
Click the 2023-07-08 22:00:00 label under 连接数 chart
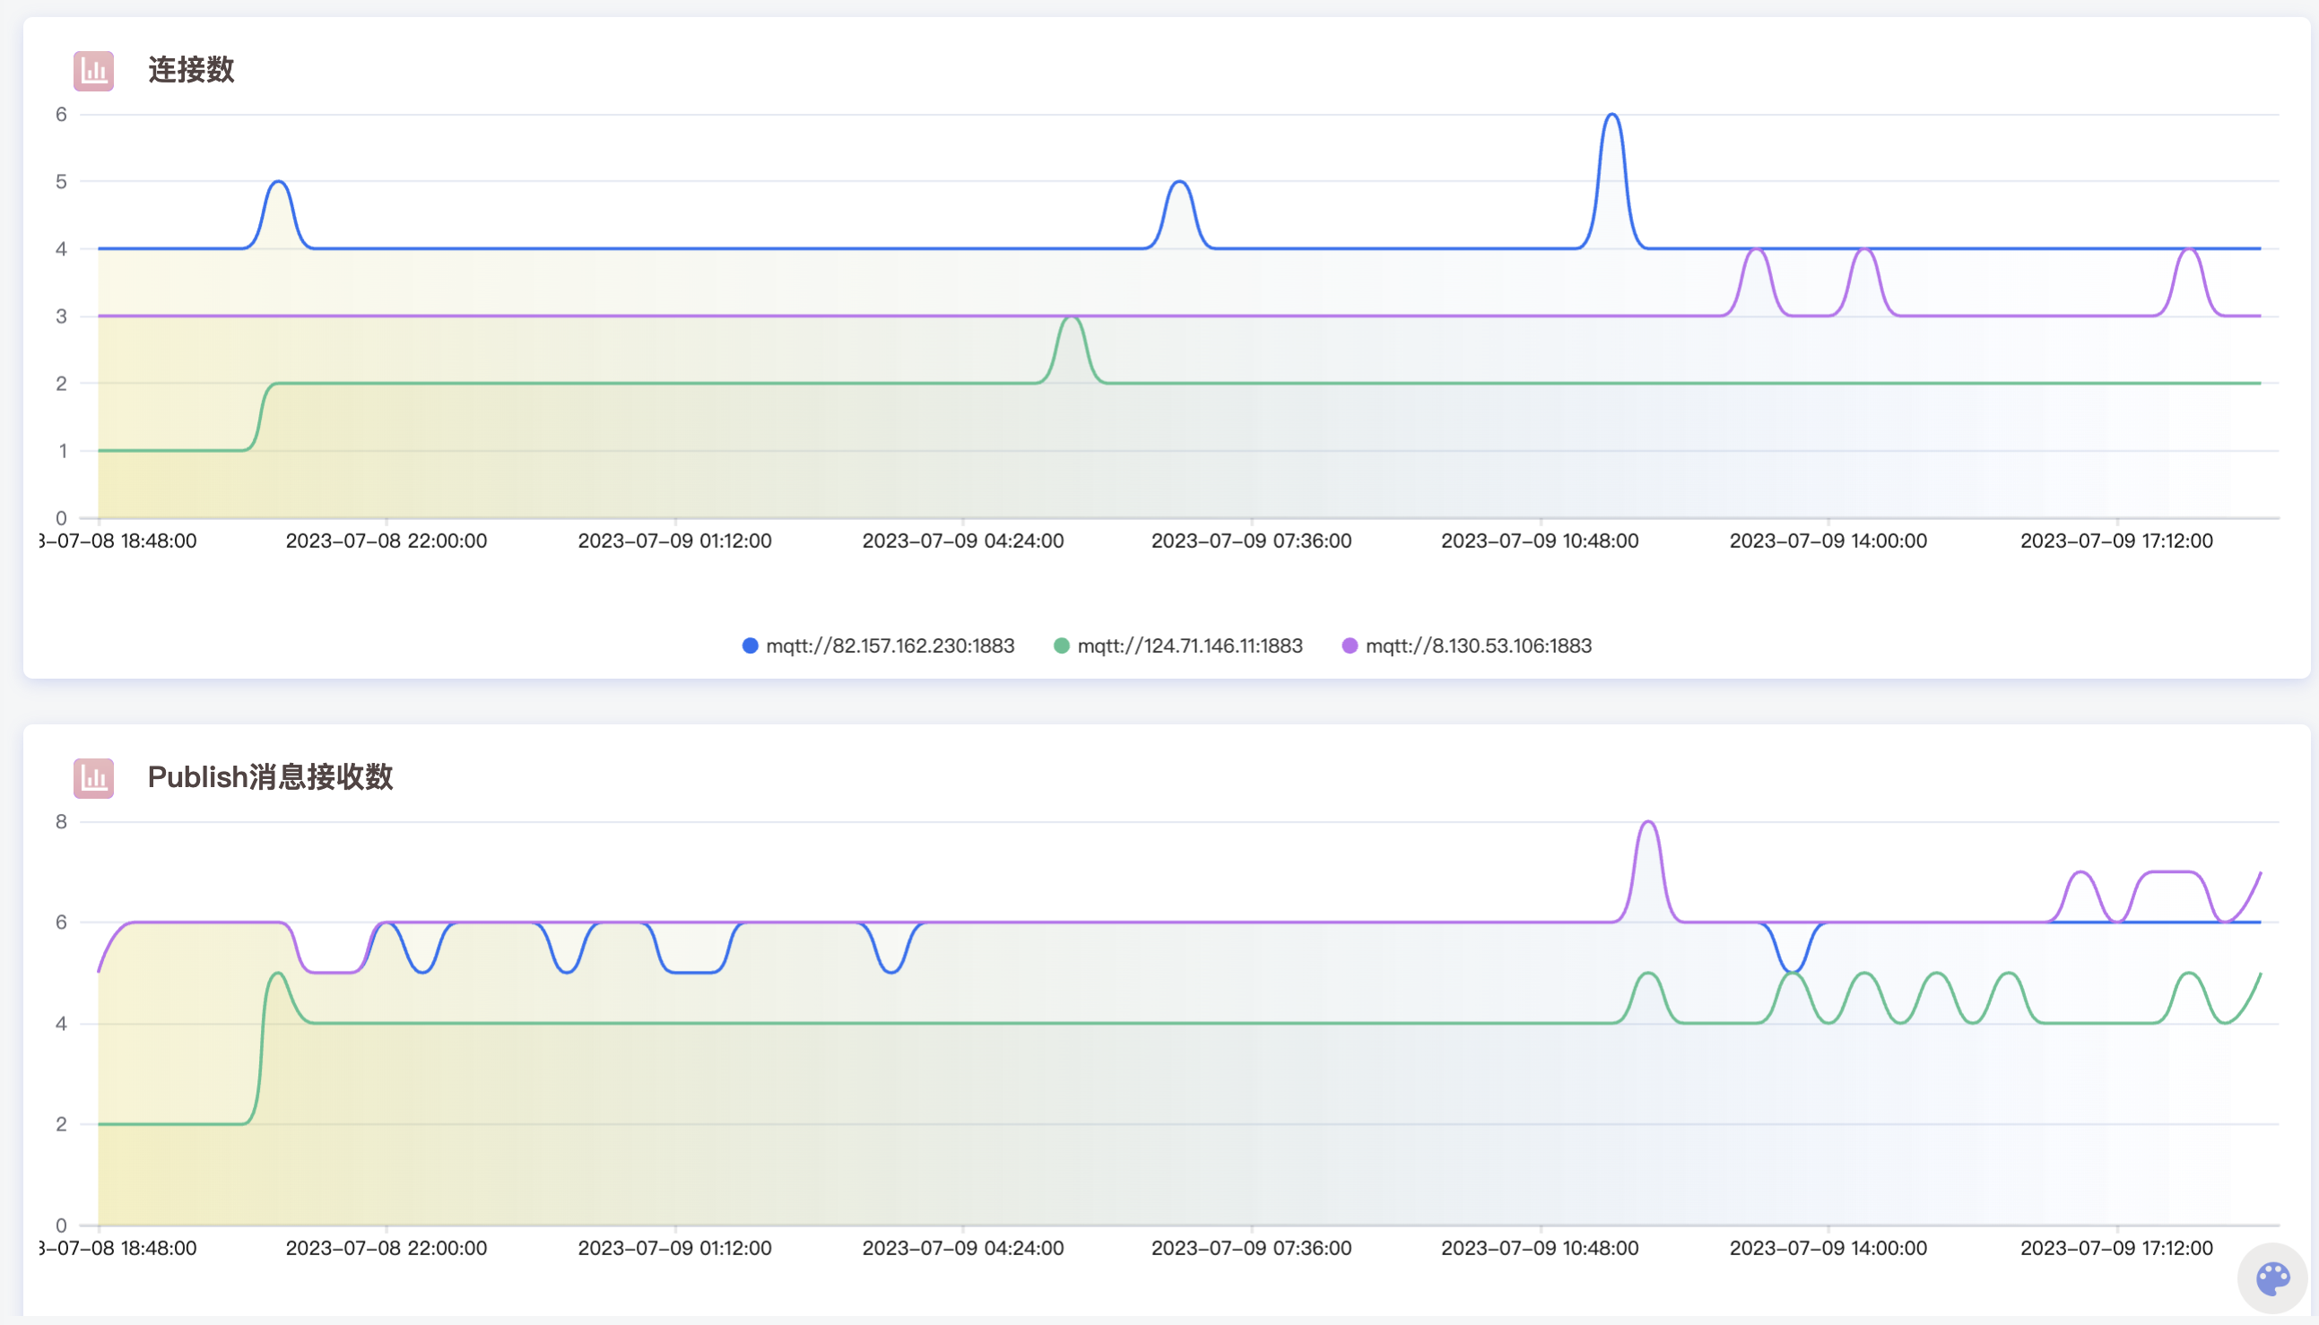tap(386, 541)
